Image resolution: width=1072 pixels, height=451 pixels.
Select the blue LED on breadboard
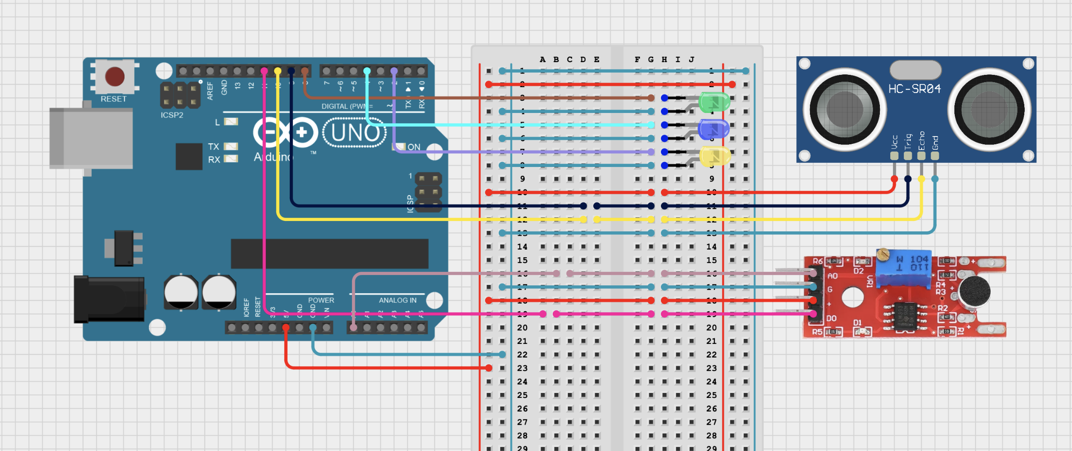(x=714, y=129)
